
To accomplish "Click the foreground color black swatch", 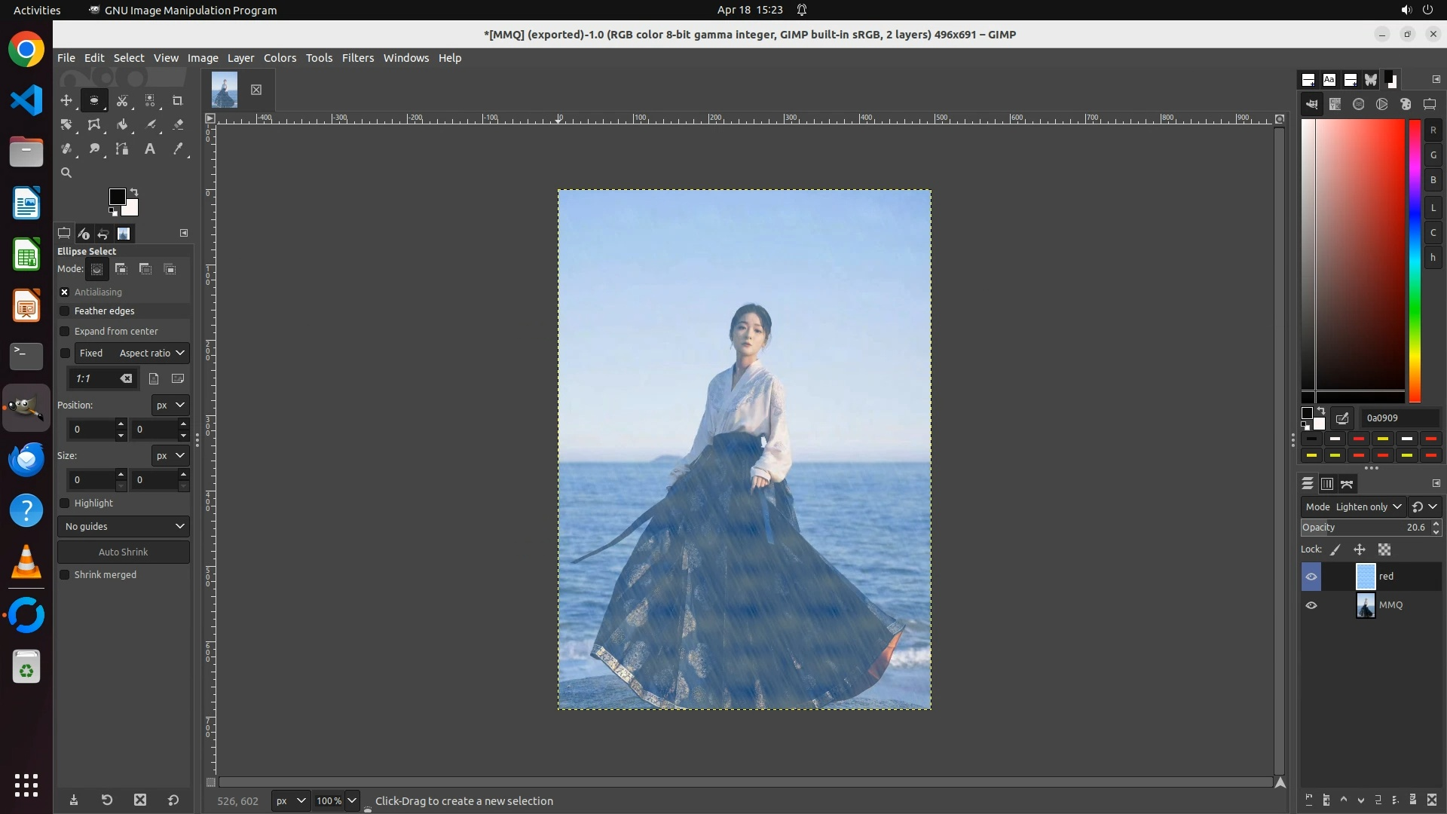I will (x=117, y=197).
